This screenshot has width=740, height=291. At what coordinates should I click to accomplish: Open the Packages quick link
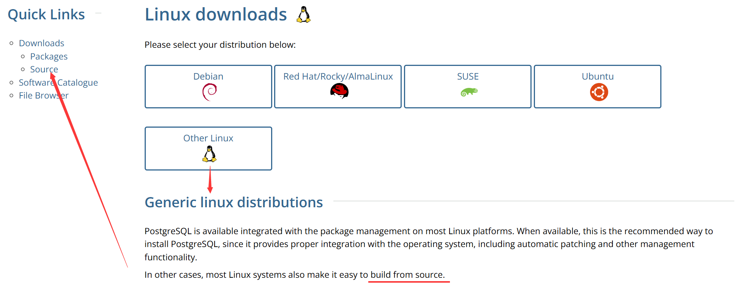[49, 56]
